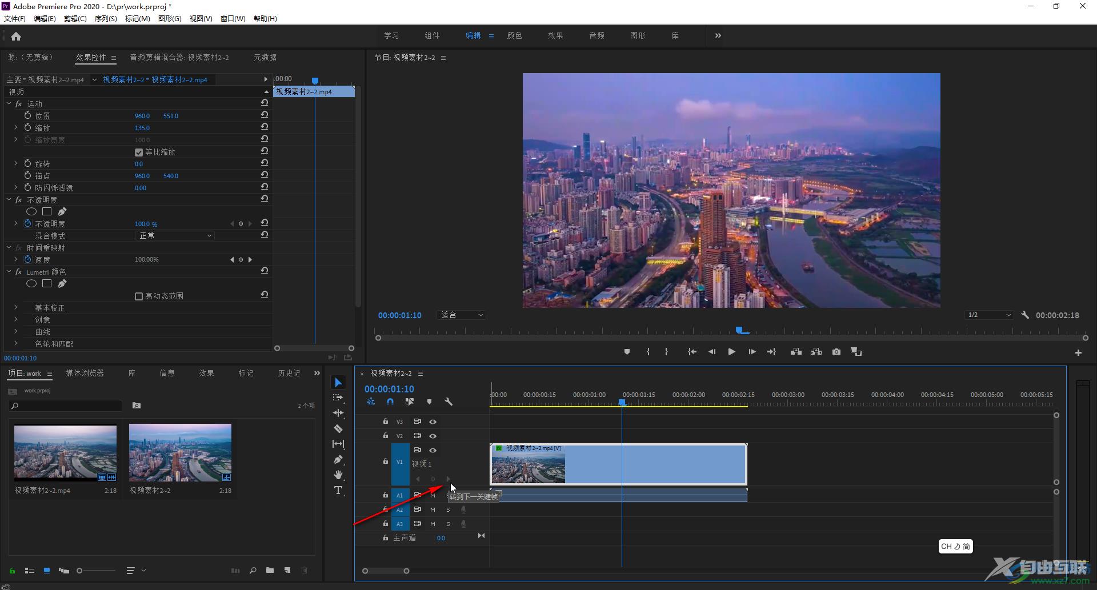
Task: Open Blend Mode dropdown (正常)
Action: 174,236
